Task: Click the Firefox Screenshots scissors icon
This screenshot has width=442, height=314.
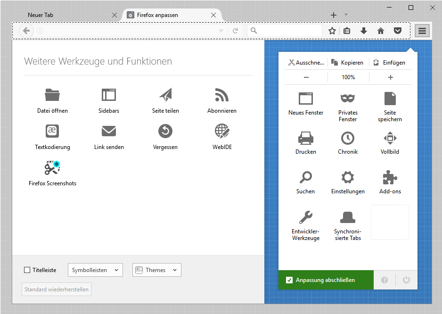Action: pos(52,168)
